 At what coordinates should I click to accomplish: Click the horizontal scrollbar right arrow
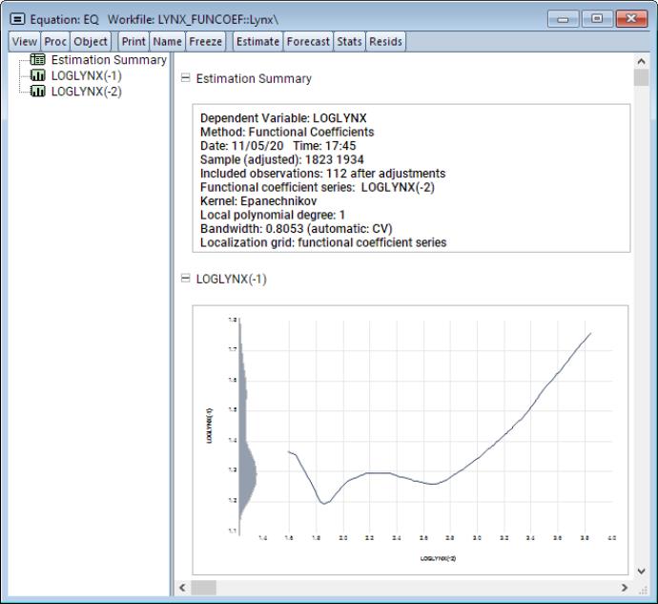pos(627,587)
